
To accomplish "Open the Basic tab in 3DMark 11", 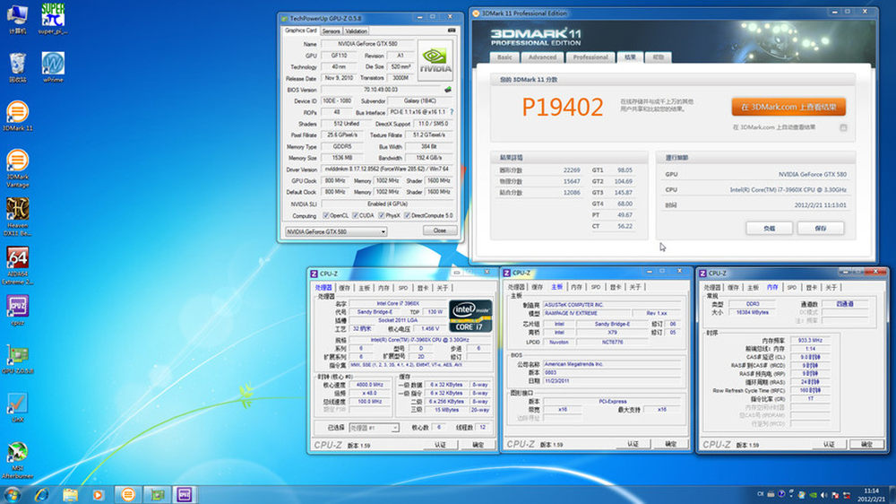I will pos(504,57).
